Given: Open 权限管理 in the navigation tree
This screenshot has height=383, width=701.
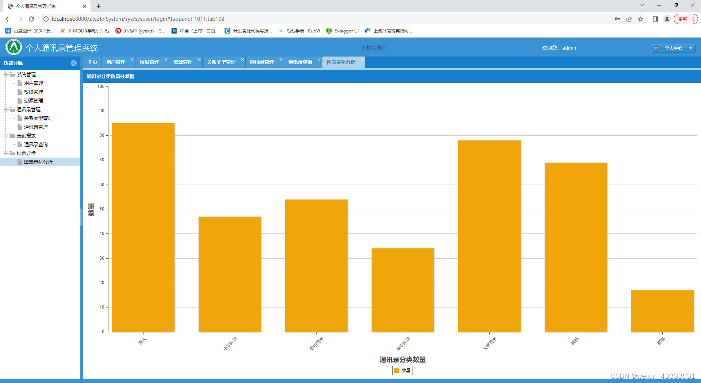Looking at the screenshot, I should pos(33,92).
